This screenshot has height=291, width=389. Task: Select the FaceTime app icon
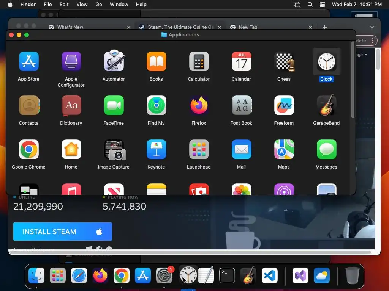point(114,105)
